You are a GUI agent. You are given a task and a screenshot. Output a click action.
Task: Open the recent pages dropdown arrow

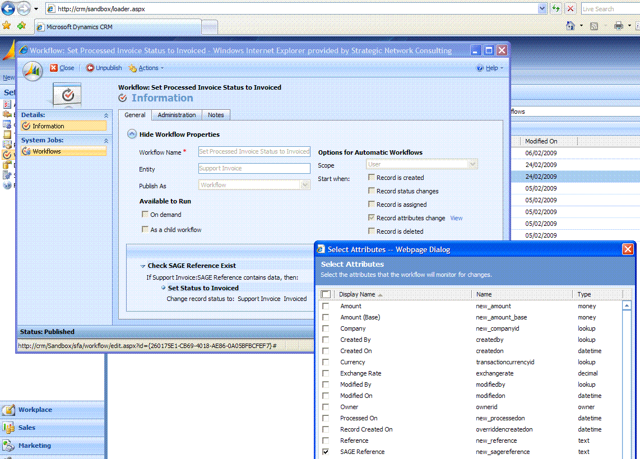point(36,8)
